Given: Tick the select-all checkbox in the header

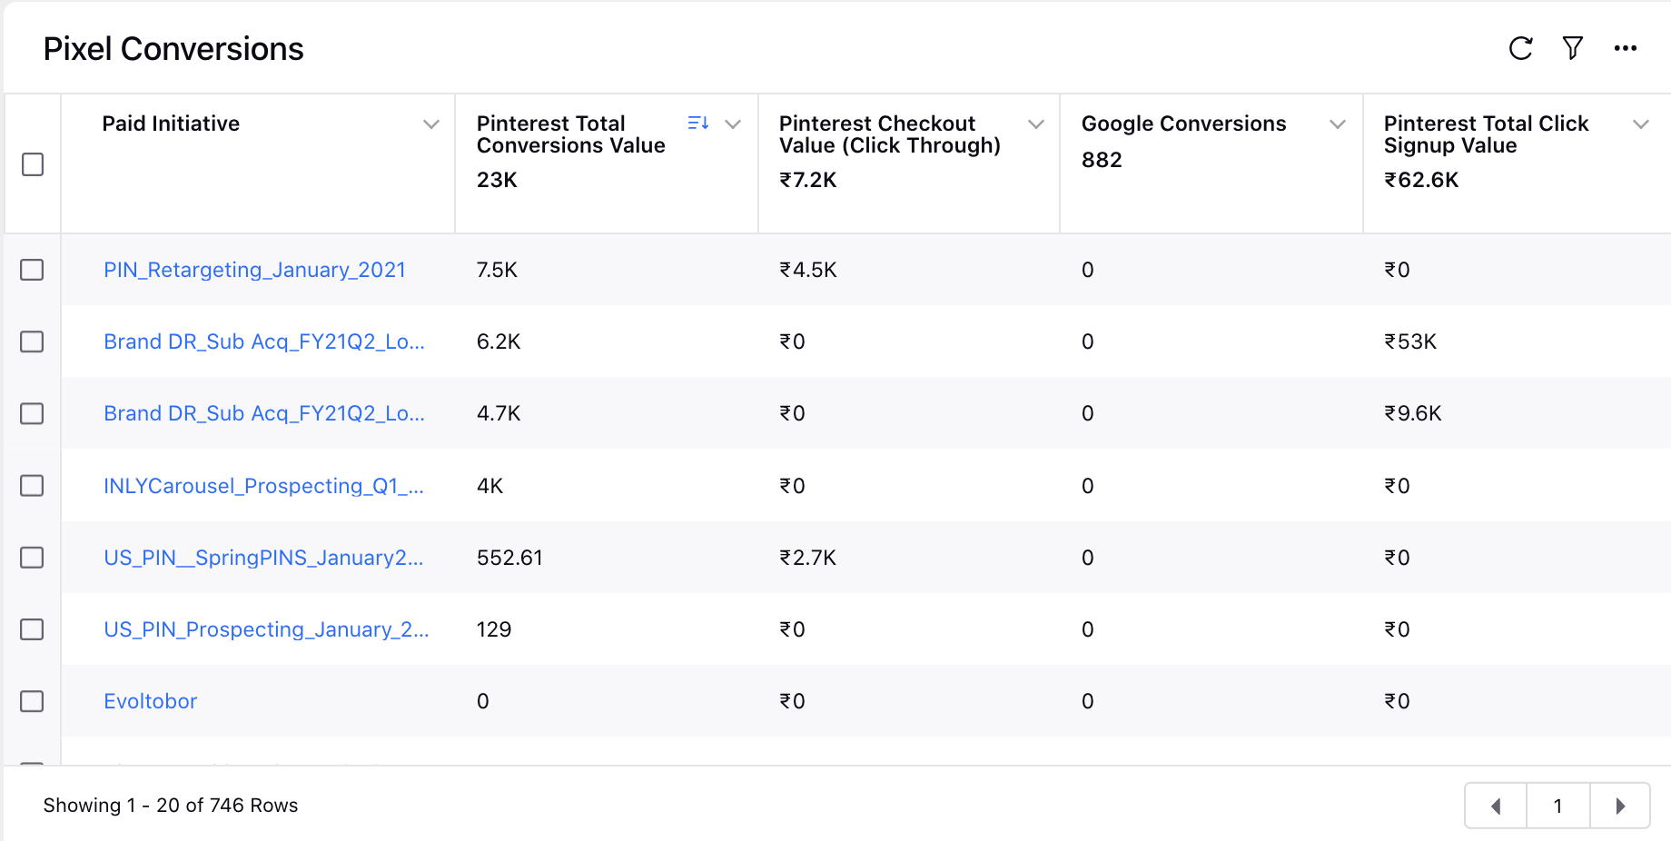Looking at the screenshot, I should [33, 164].
